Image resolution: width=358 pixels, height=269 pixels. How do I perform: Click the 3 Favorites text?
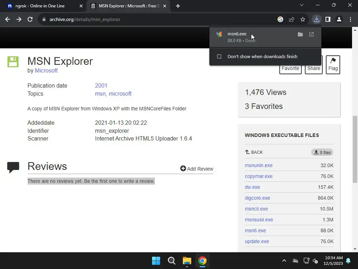pyautogui.click(x=264, y=106)
